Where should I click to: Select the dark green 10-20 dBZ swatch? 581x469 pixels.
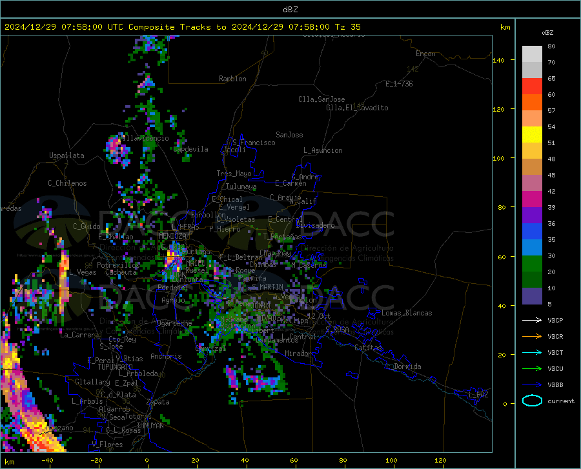coord(532,280)
